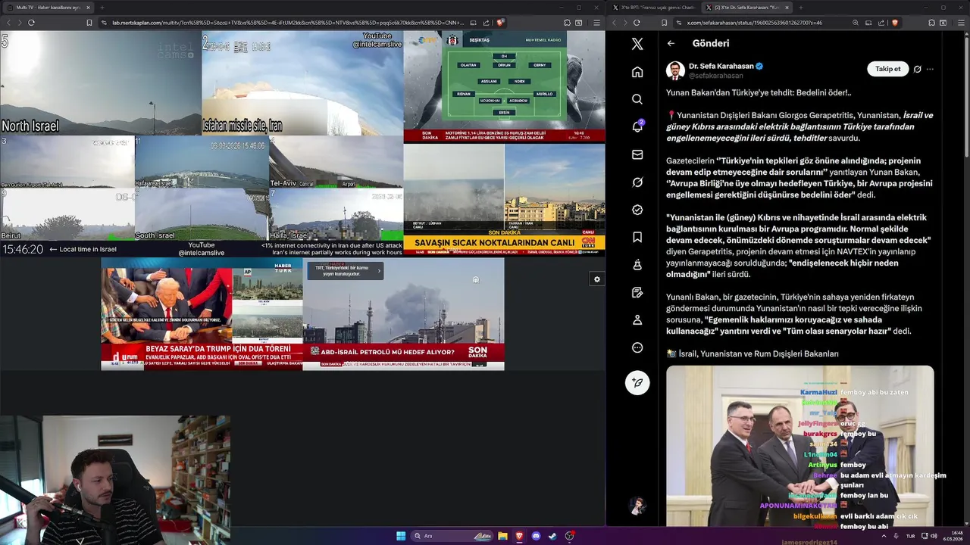970x545 pixels.
Task: Click the compose post button on X
Action: click(x=637, y=383)
